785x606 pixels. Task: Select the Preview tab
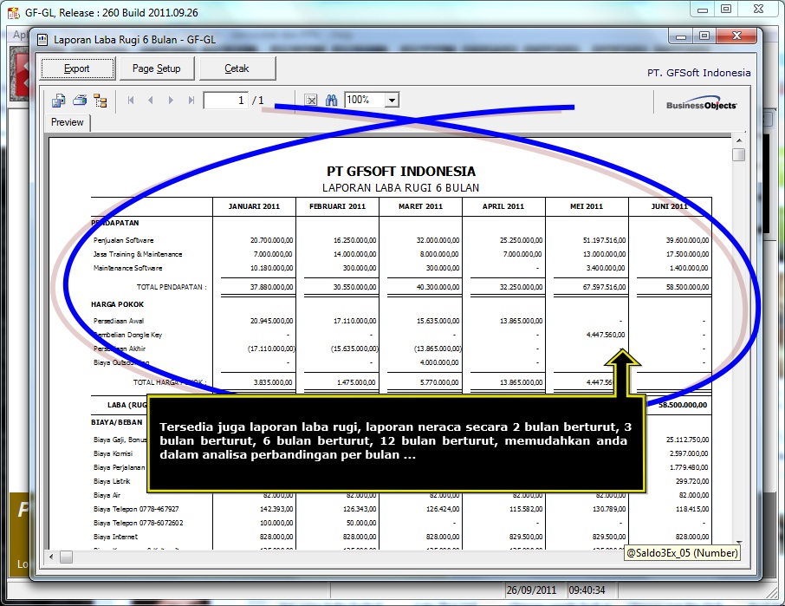[67, 122]
